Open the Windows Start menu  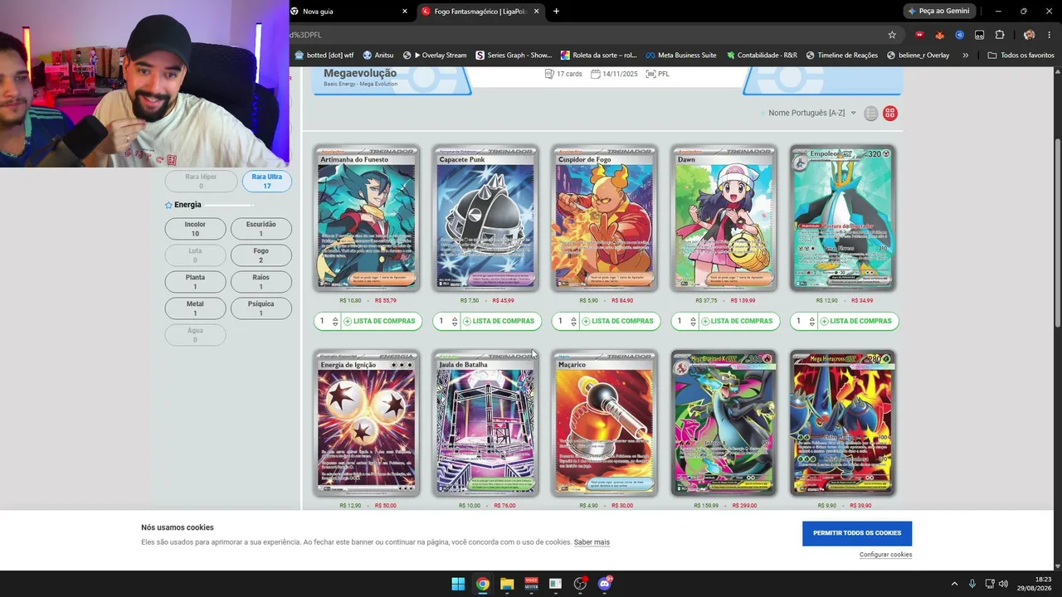458,584
